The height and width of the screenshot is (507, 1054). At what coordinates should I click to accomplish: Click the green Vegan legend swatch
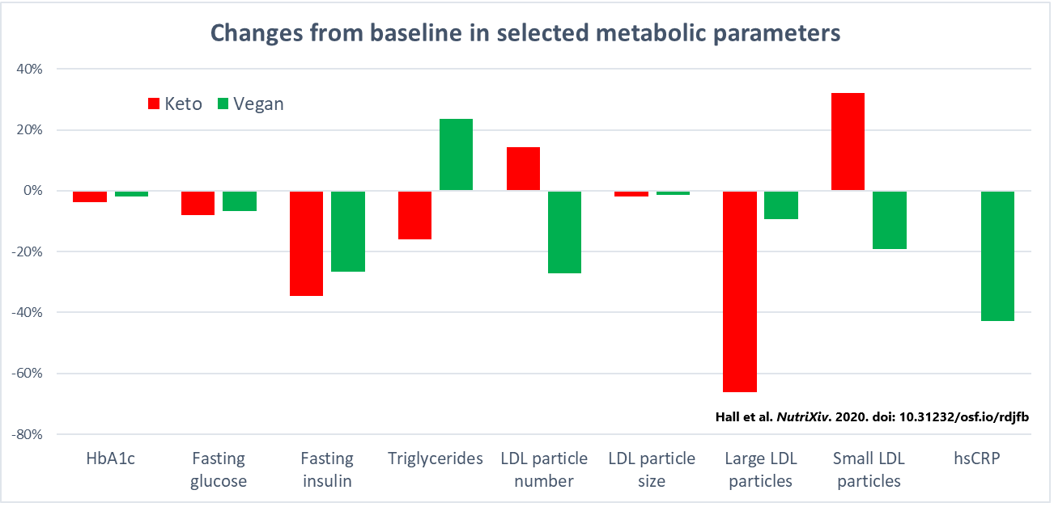(223, 104)
